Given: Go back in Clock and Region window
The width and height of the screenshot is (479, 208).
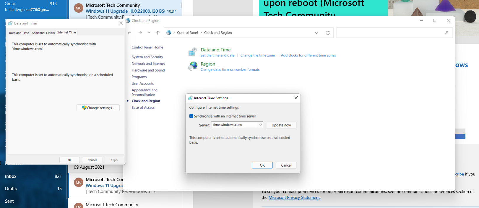Looking at the screenshot, I should [x=129, y=33].
